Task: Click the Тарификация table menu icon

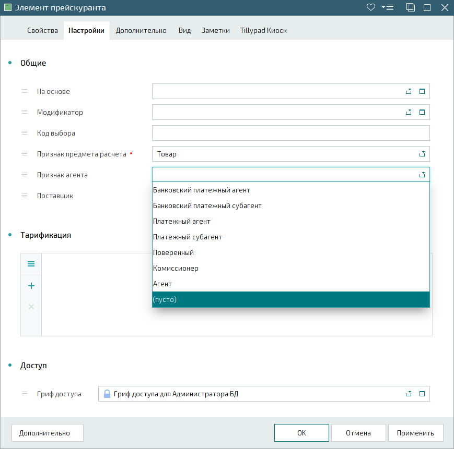Action: click(31, 264)
